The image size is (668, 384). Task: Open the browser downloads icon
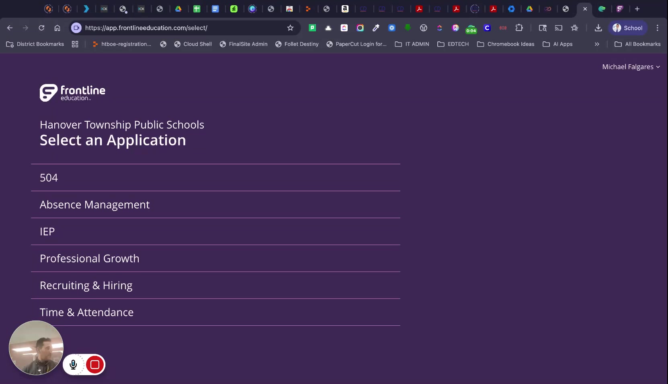(x=598, y=28)
